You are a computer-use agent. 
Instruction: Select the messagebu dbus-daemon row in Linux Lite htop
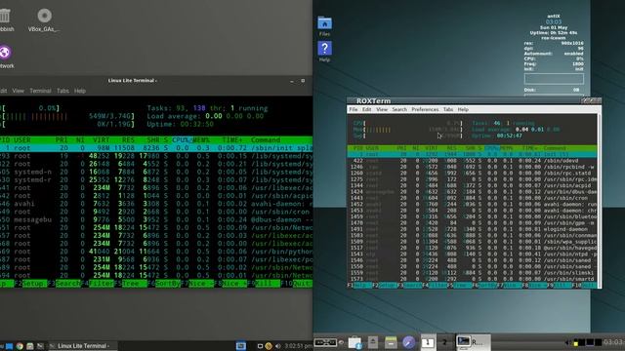(156, 219)
